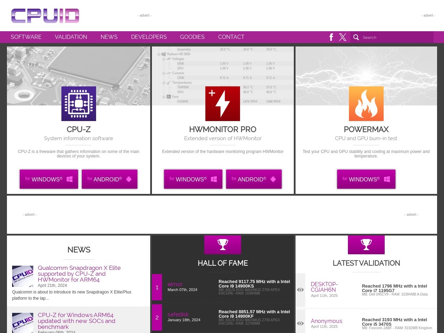The image size is (444, 333).
Task: Click the Hall of Fame trophy icon
Action: (x=223, y=245)
